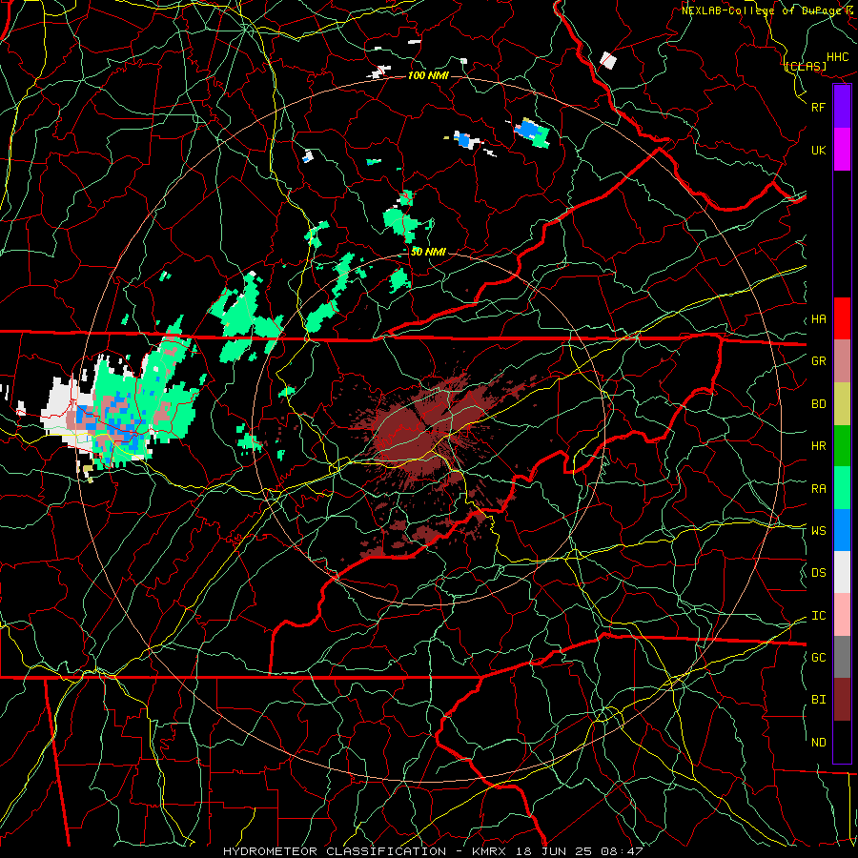Click the BI legend label
The image size is (858, 858).
818,700
